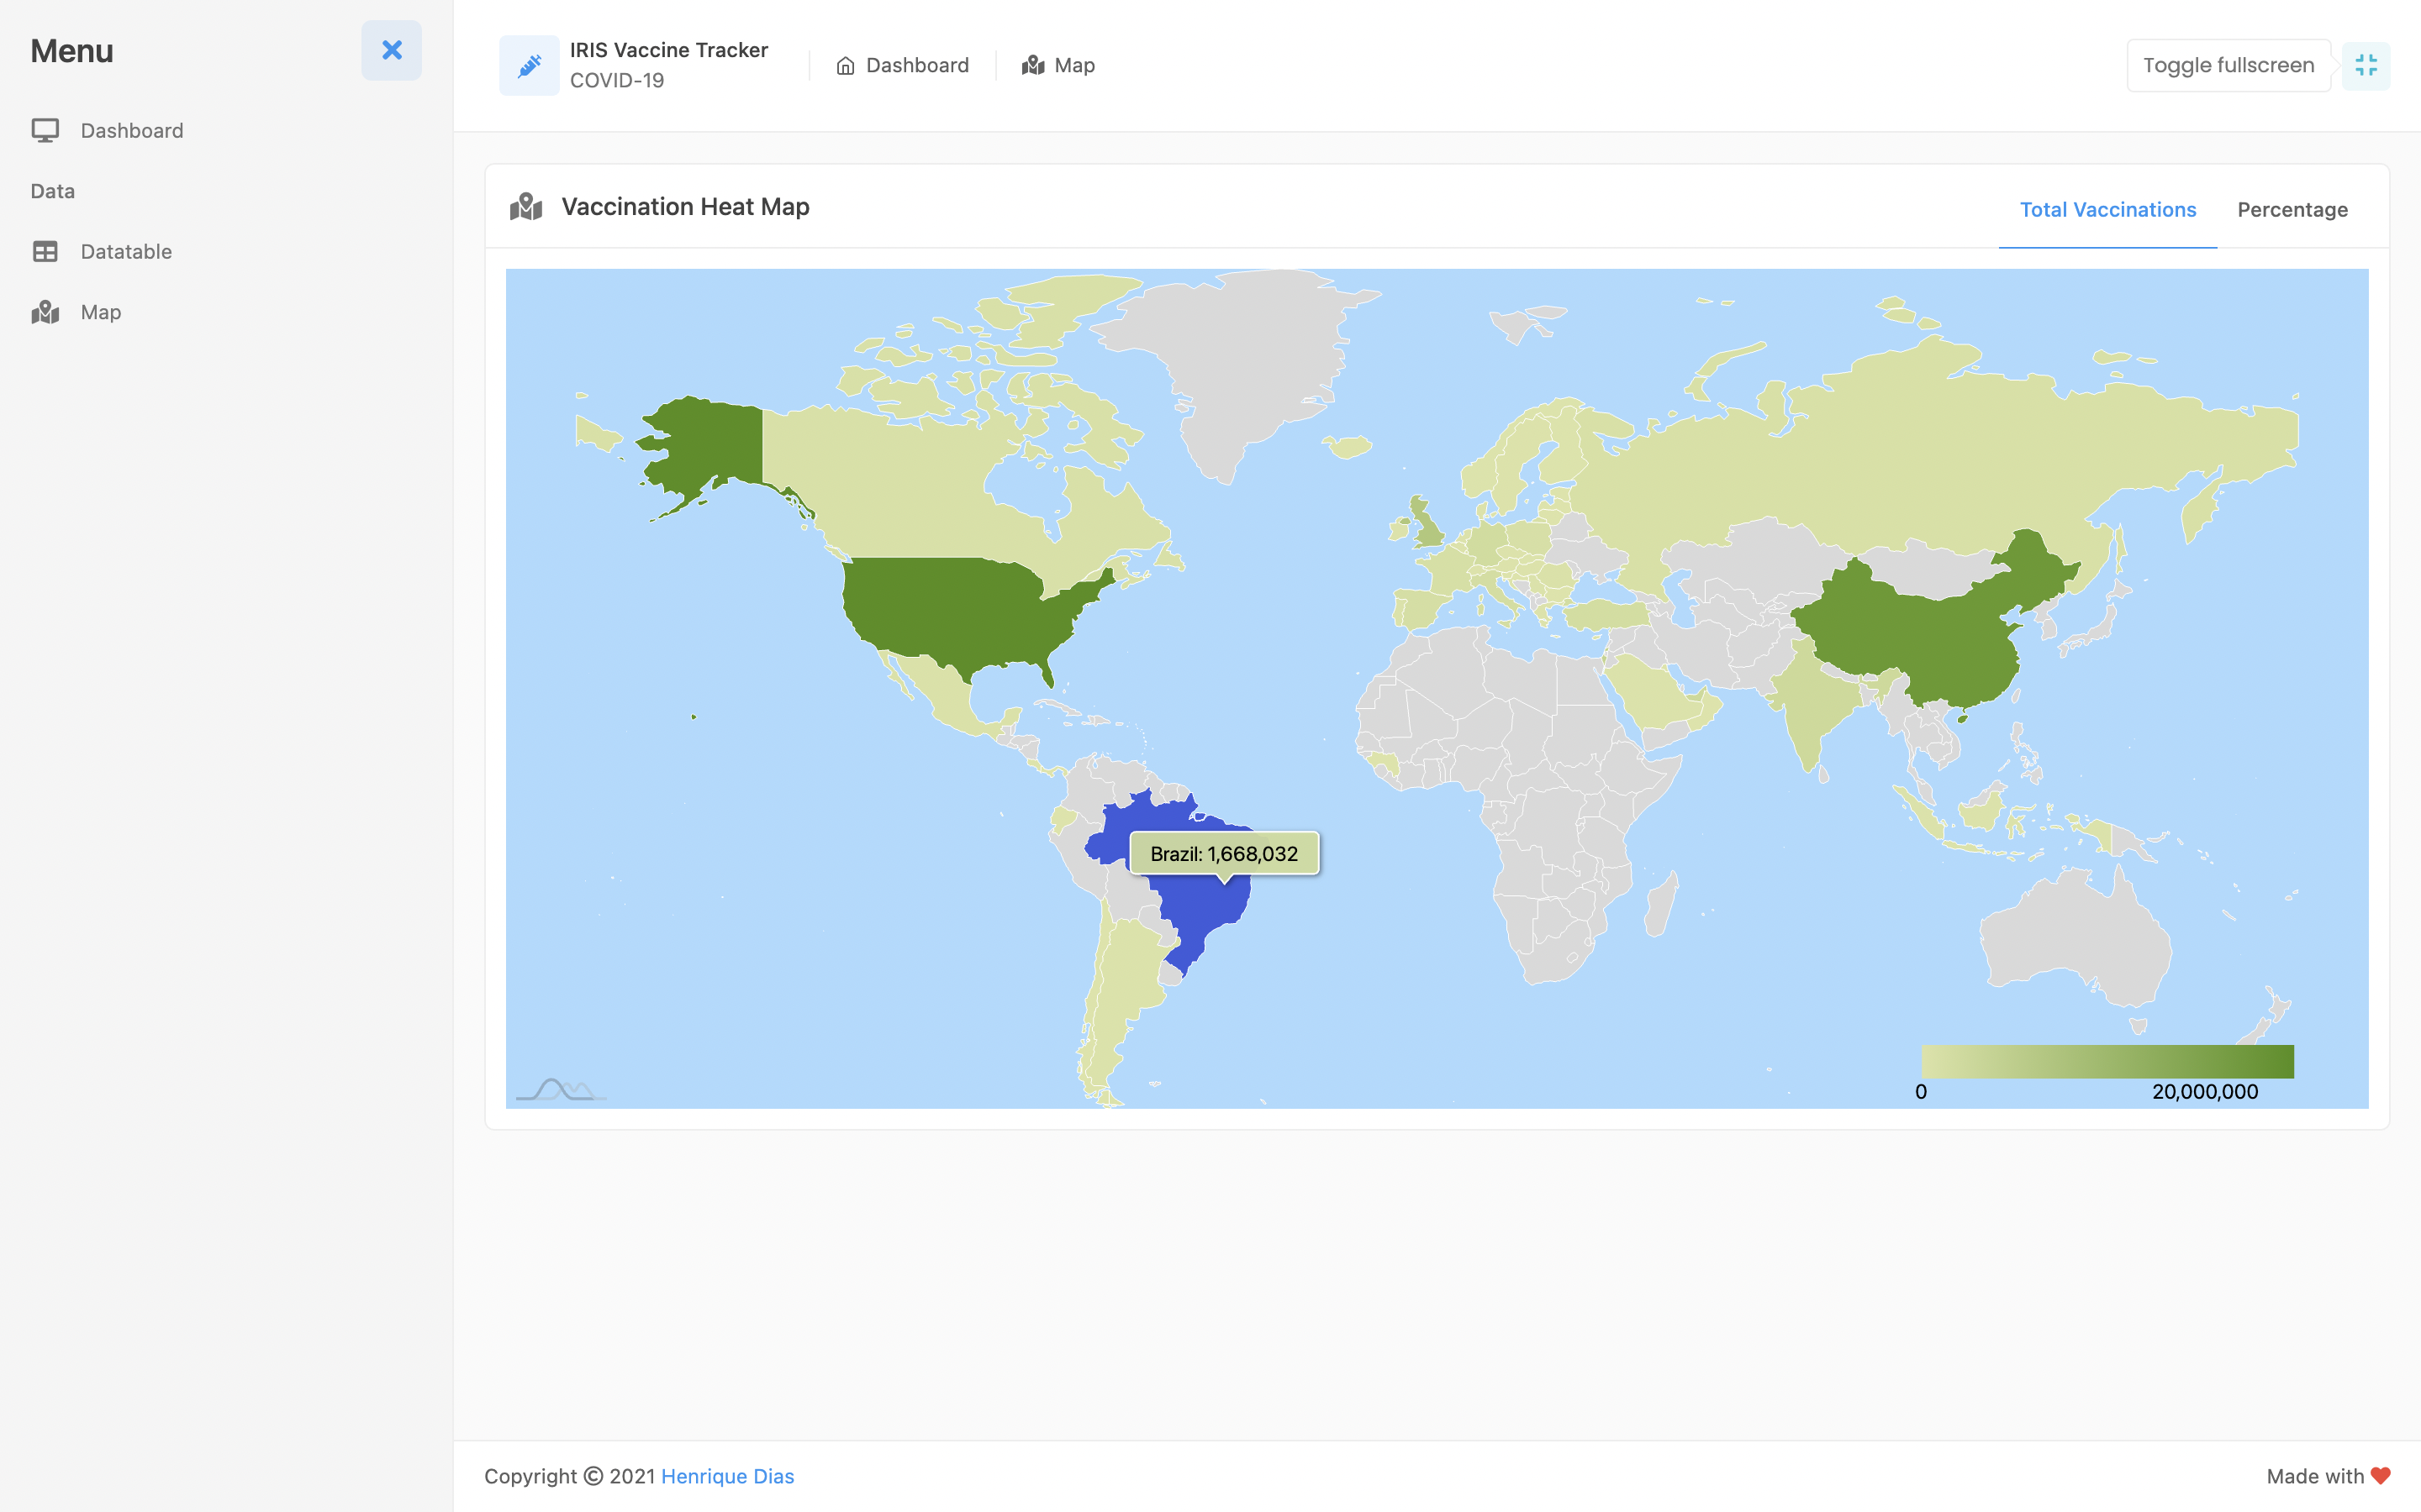Click the Toggle fullscreen button

click(x=2228, y=66)
